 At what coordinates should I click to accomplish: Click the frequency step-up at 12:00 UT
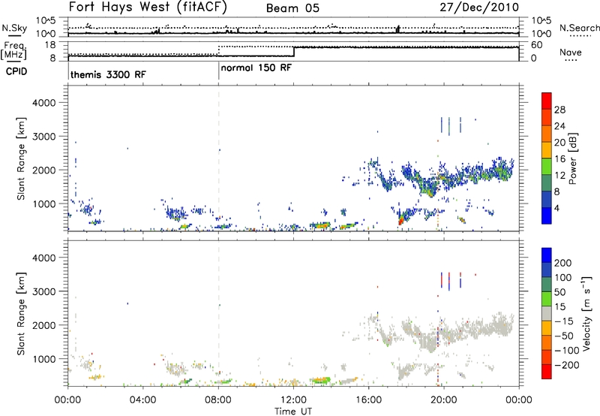click(293, 52)
